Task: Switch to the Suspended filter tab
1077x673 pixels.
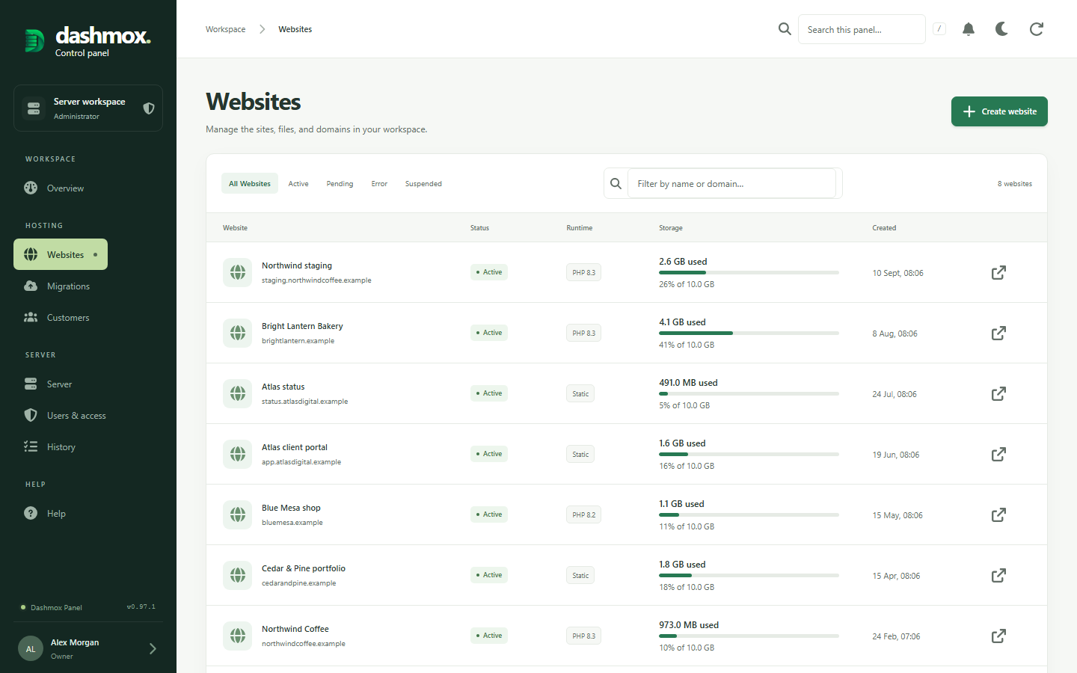Action: coord(423,183)
